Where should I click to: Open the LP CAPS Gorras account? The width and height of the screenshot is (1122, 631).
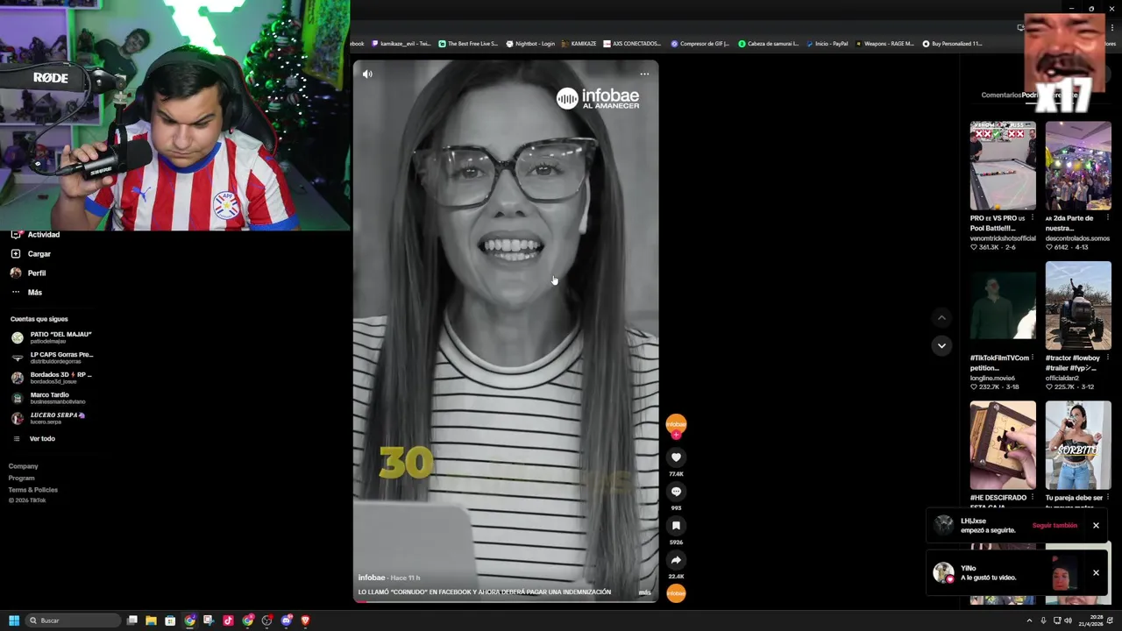tap(53, 358)
